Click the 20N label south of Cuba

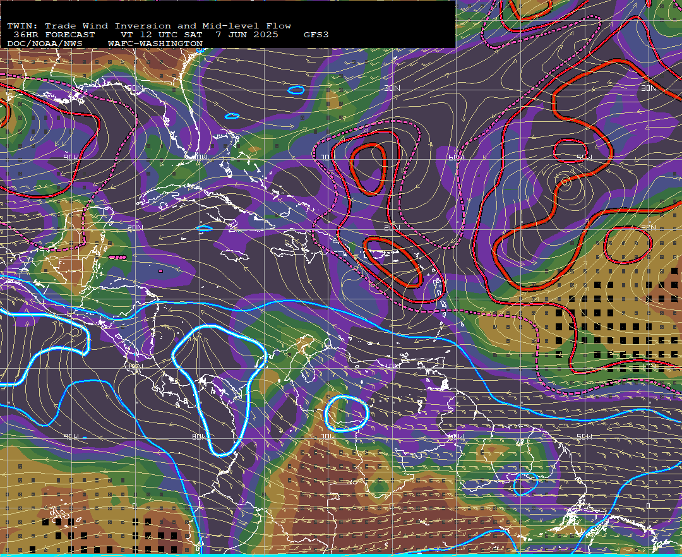(135, 227)
